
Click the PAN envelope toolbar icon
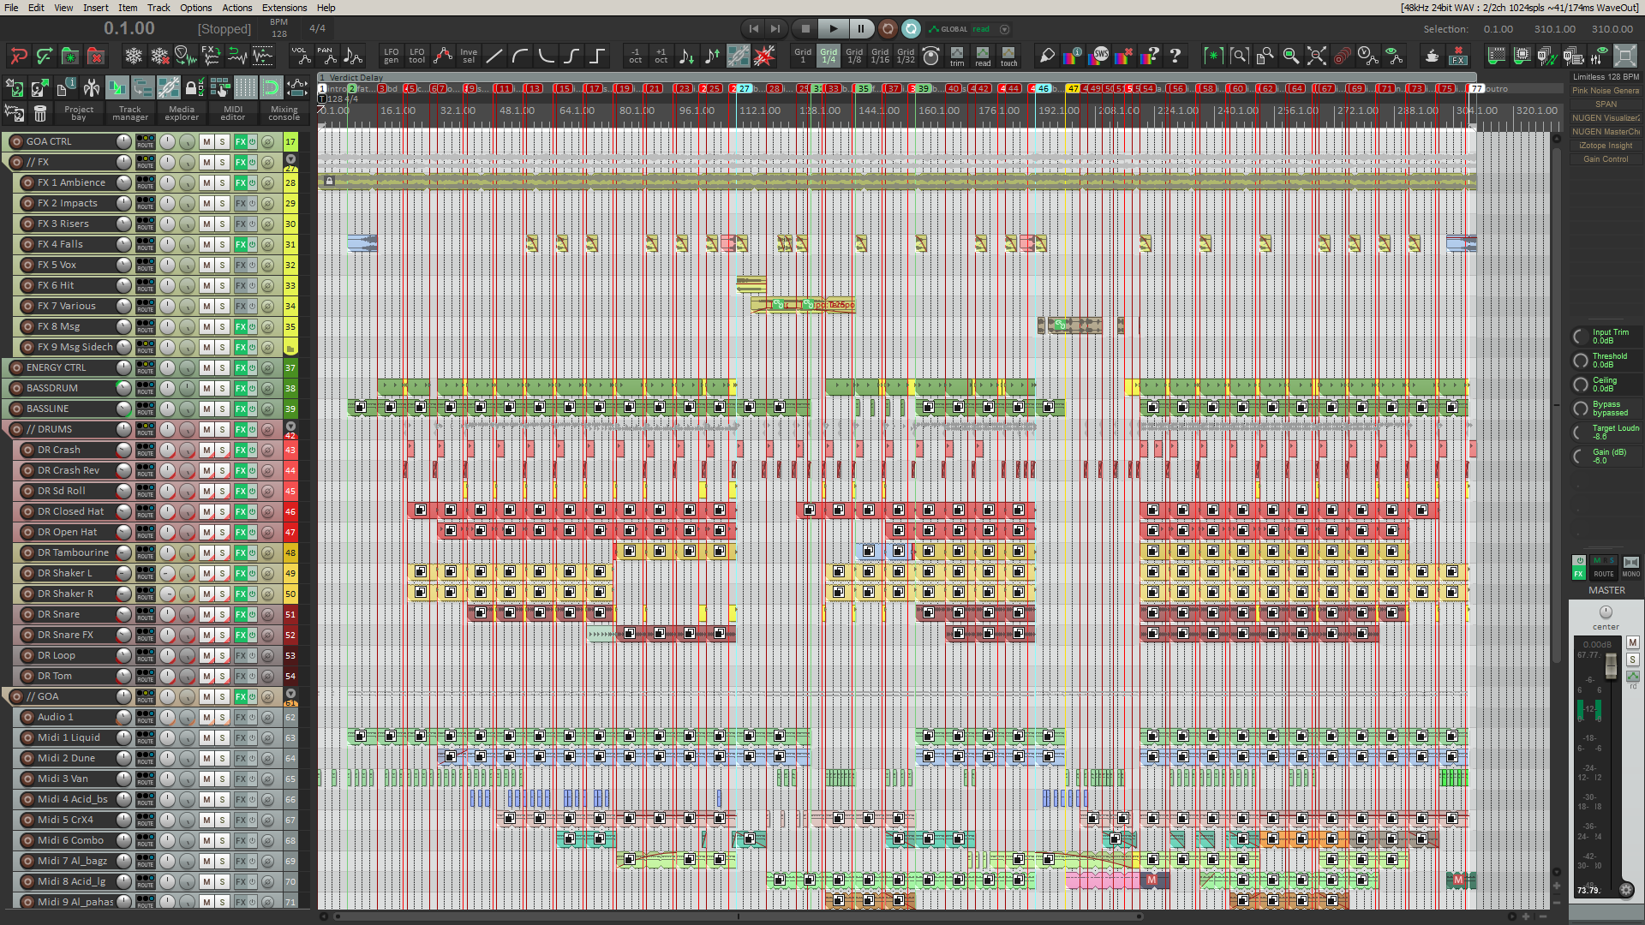tap(326, 57)
